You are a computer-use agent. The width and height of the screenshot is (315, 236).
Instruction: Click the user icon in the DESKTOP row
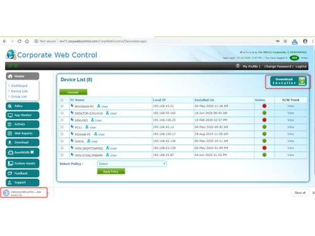click(107, 113)
